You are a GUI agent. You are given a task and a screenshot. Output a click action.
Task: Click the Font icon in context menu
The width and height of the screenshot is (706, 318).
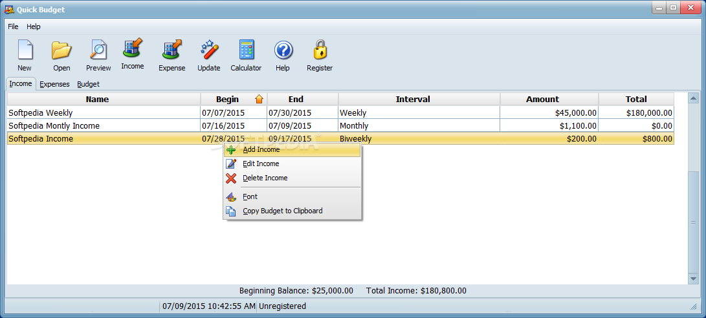point(231,196)
